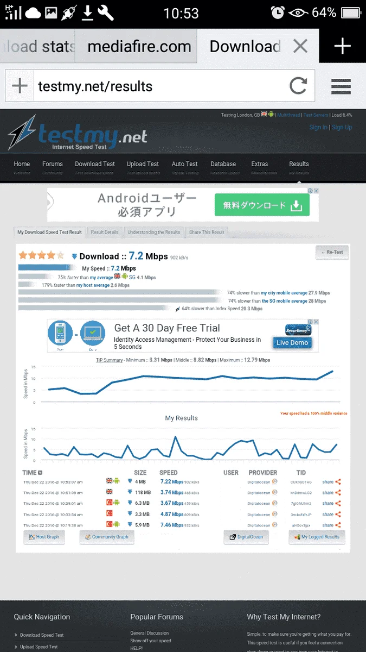Screen dimensions: 366x652
Task: Click the Live Demo ad button
Action: [292, 343]
